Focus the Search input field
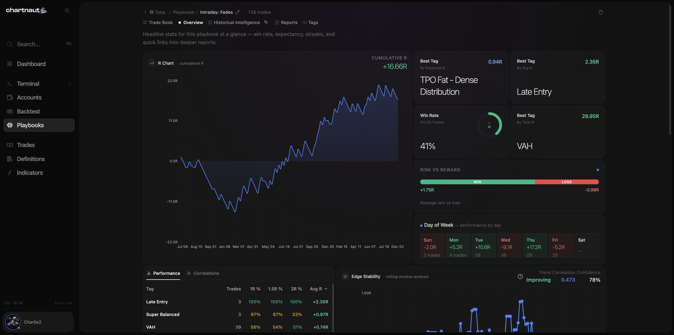The width and height of the screenshot is (674, 335). coord(39,44)
